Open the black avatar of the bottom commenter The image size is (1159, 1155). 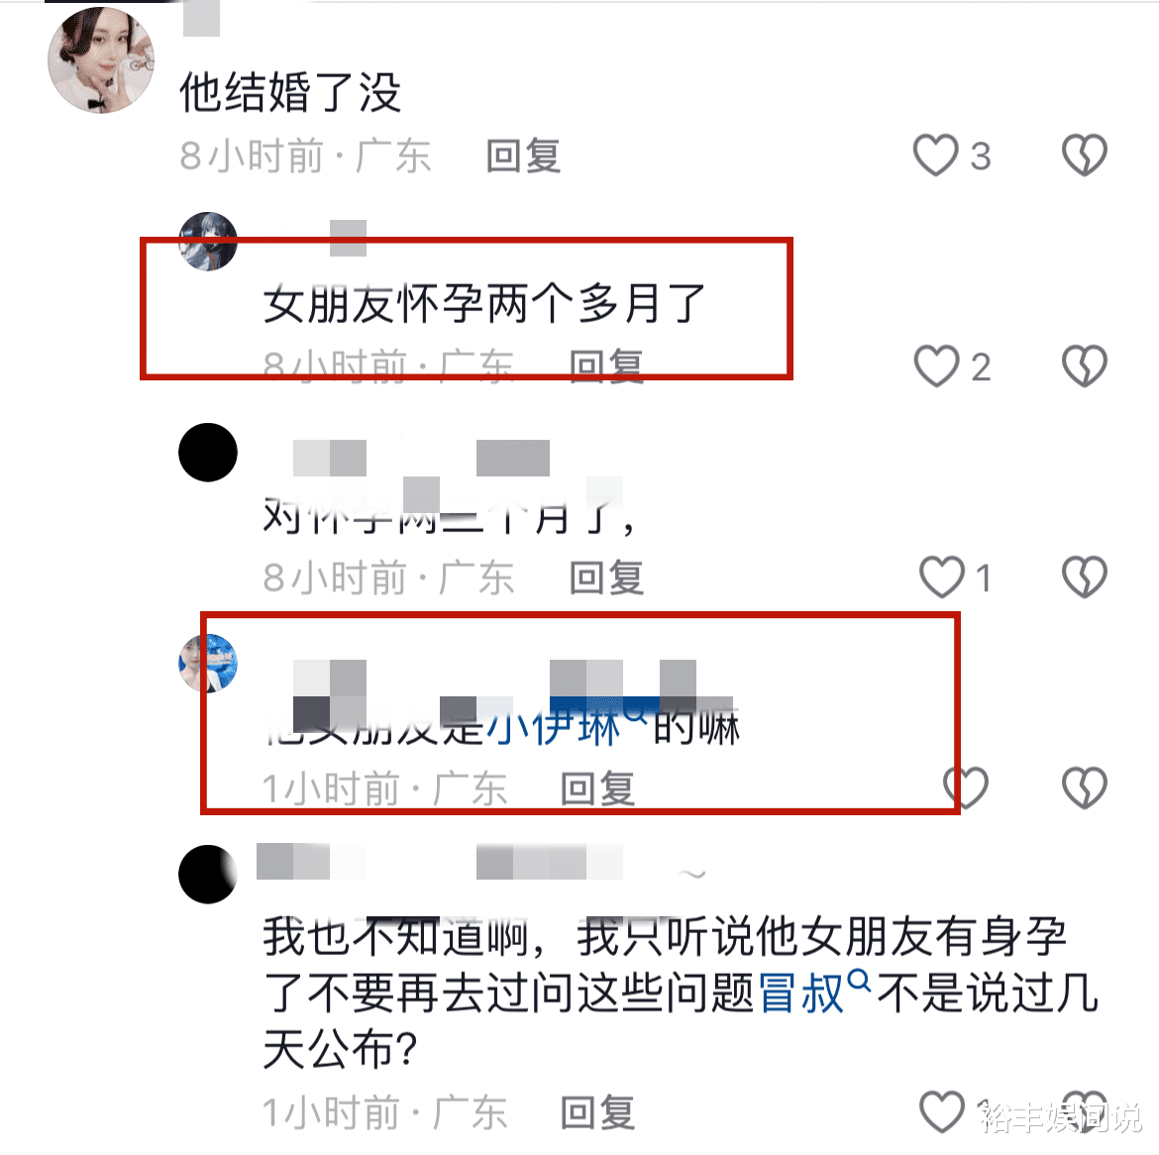pos(208,875)
